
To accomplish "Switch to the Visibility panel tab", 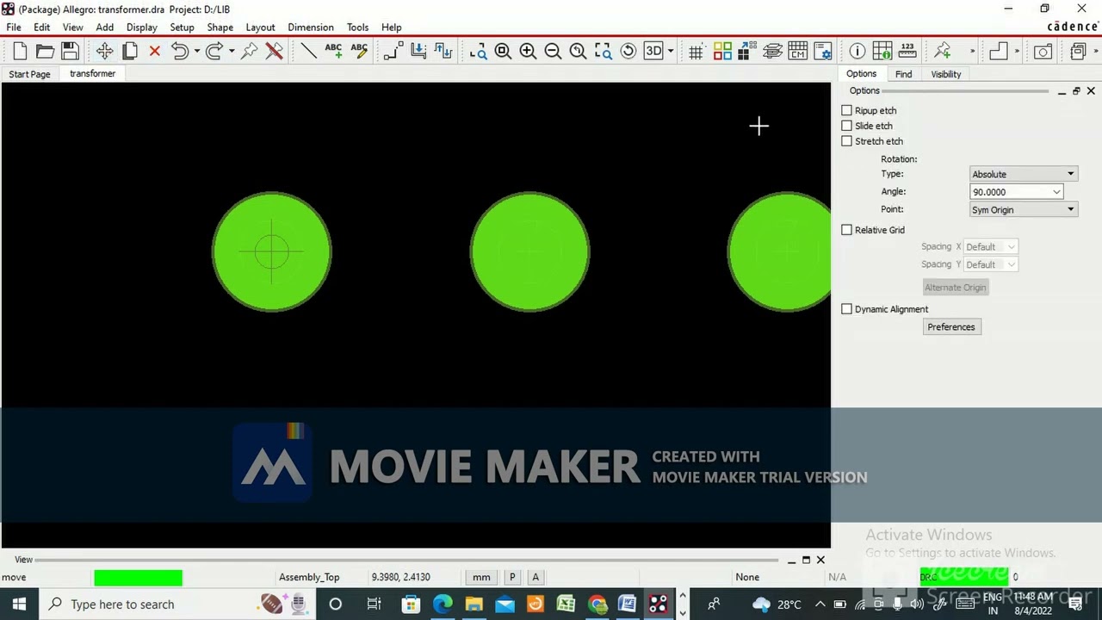I will tap(946, 74).
